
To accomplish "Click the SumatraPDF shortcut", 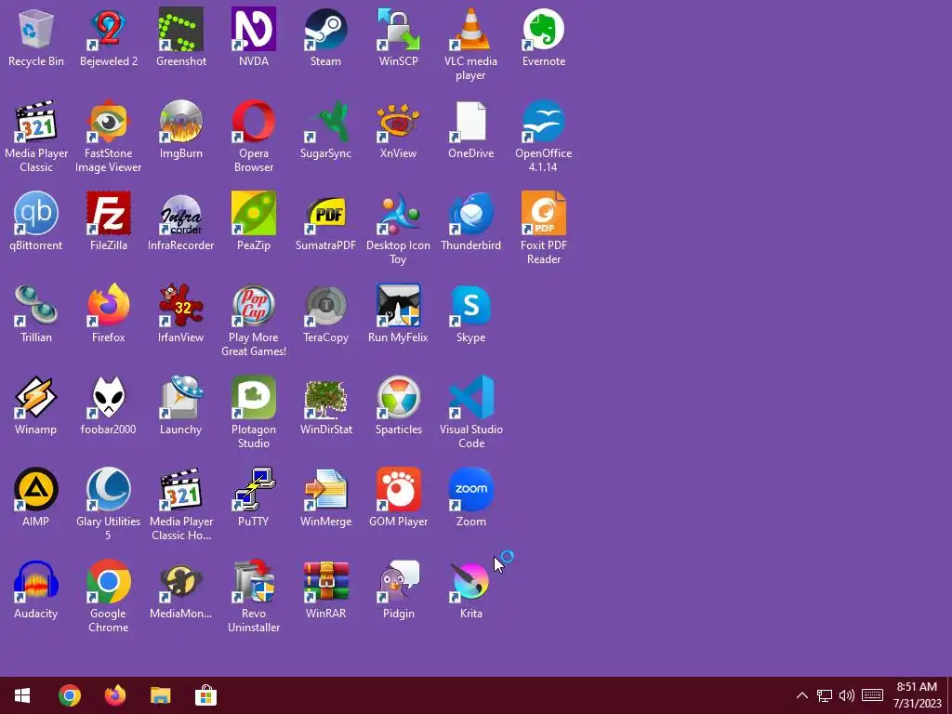I will pos(325,214).
